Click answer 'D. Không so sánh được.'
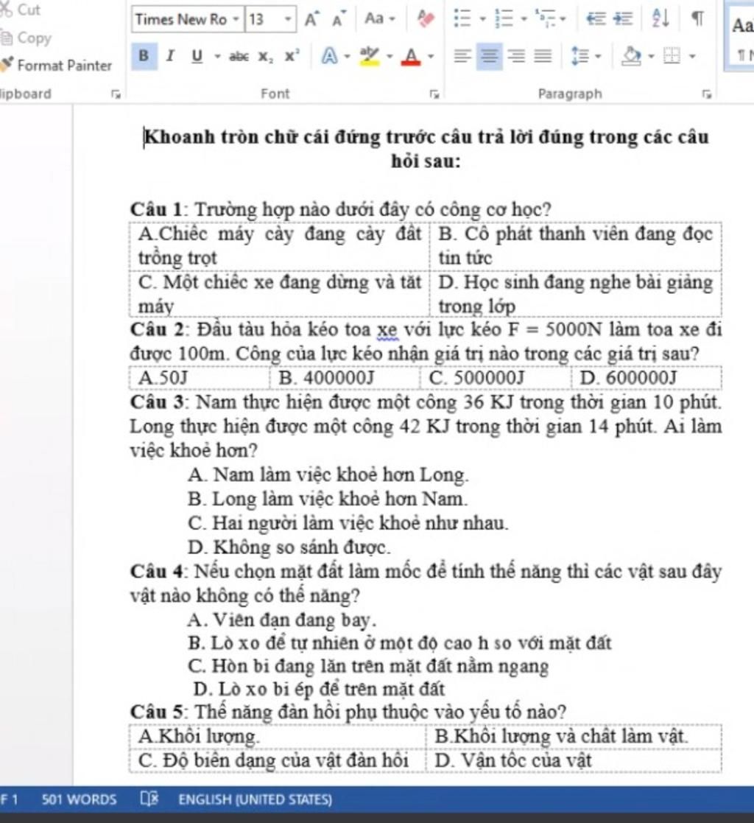 pyautogui.click(x=289, y=547)
